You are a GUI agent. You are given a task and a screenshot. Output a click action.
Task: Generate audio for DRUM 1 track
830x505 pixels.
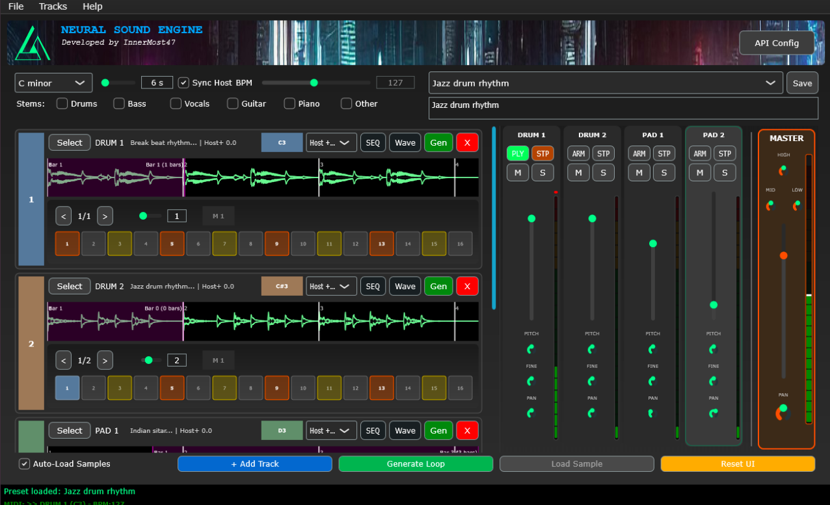(x=438, y=142)
